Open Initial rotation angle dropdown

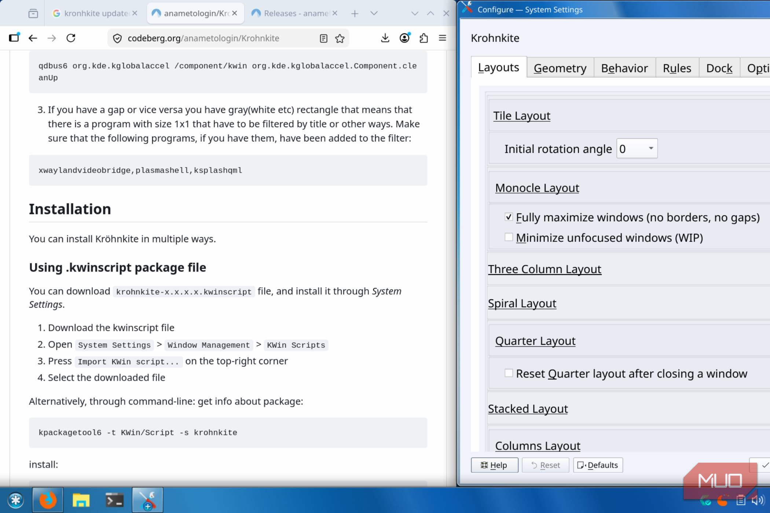click(637, 148)
